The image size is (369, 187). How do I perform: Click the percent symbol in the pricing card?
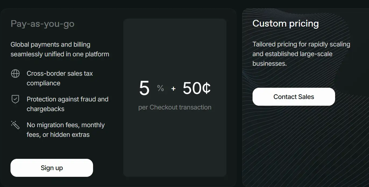[161, 88]
